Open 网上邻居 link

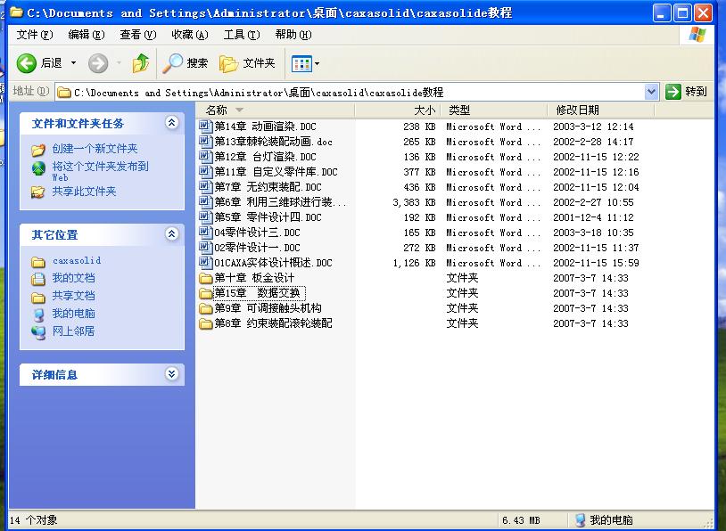(x=73, y=331)
